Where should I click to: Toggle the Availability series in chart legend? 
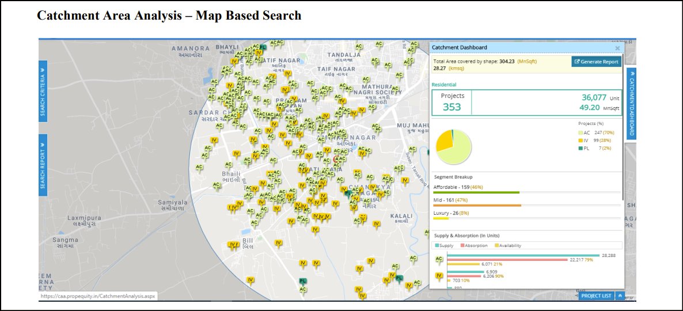(507, 246)
